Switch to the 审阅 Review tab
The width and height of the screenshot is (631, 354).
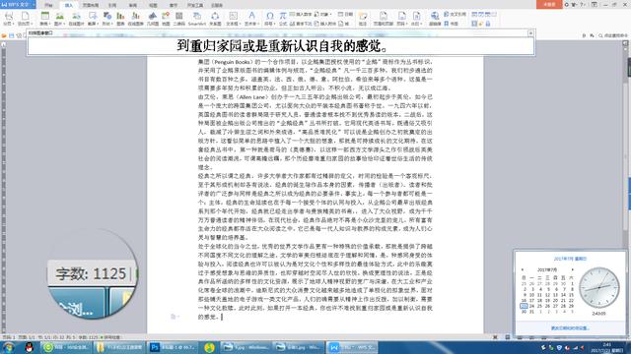[132, 5]
